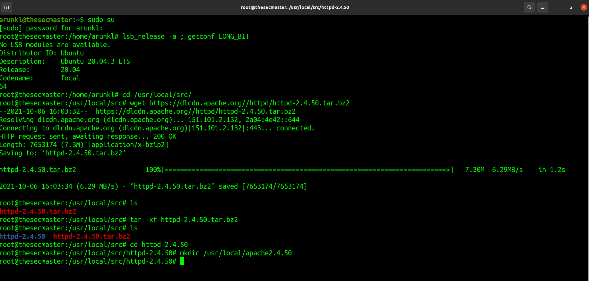Screen dimensions: 589x281
Task: Click red httpd-2.4.50.tar.bz2 next to the blue directory name
Action: tap(91, 236)
